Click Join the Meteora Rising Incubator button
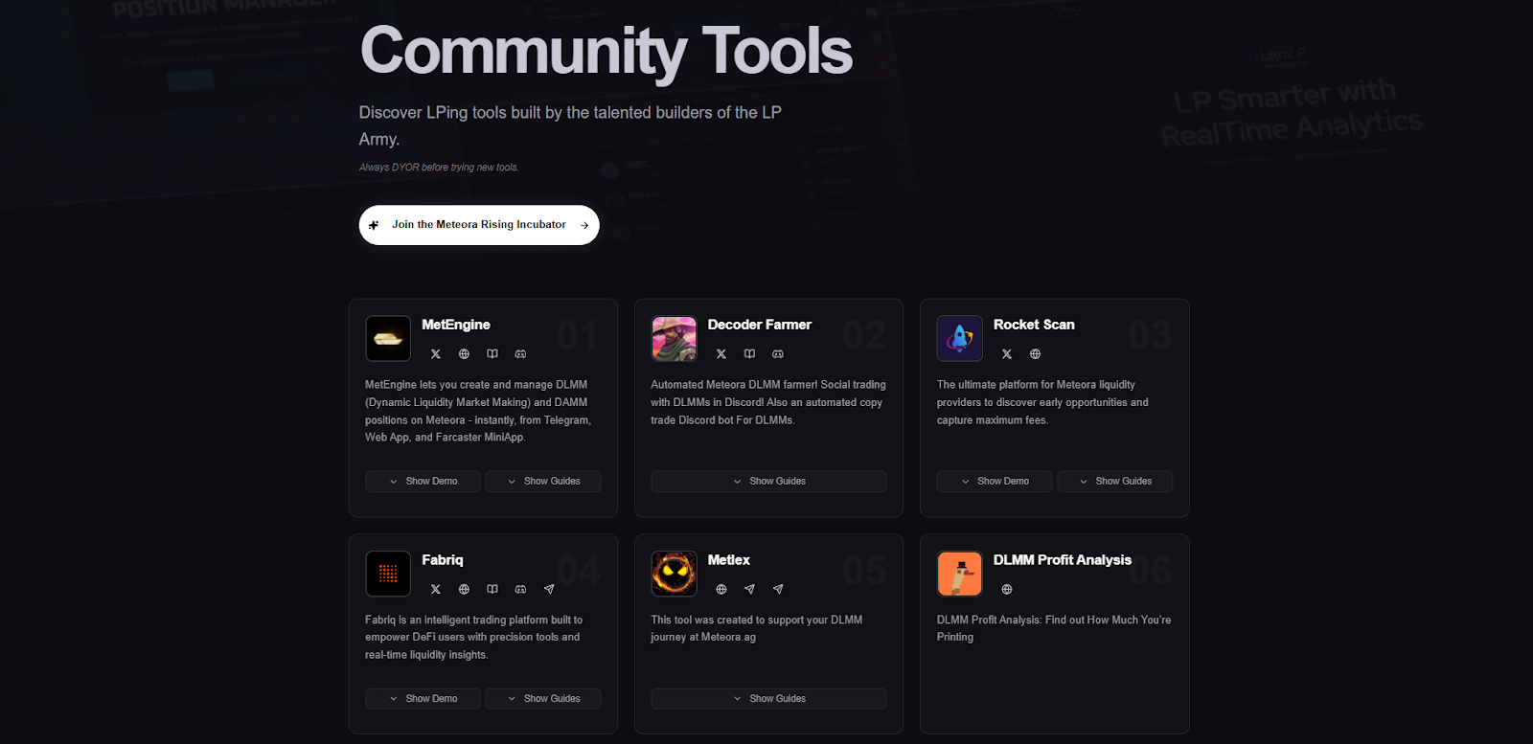1533x744 pixels. tap(479, 225)
